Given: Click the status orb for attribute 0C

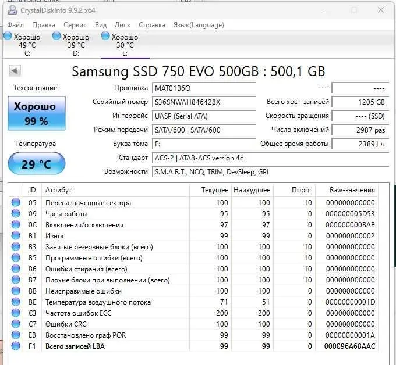Looking at the screenshot, I should pos(16,224).
